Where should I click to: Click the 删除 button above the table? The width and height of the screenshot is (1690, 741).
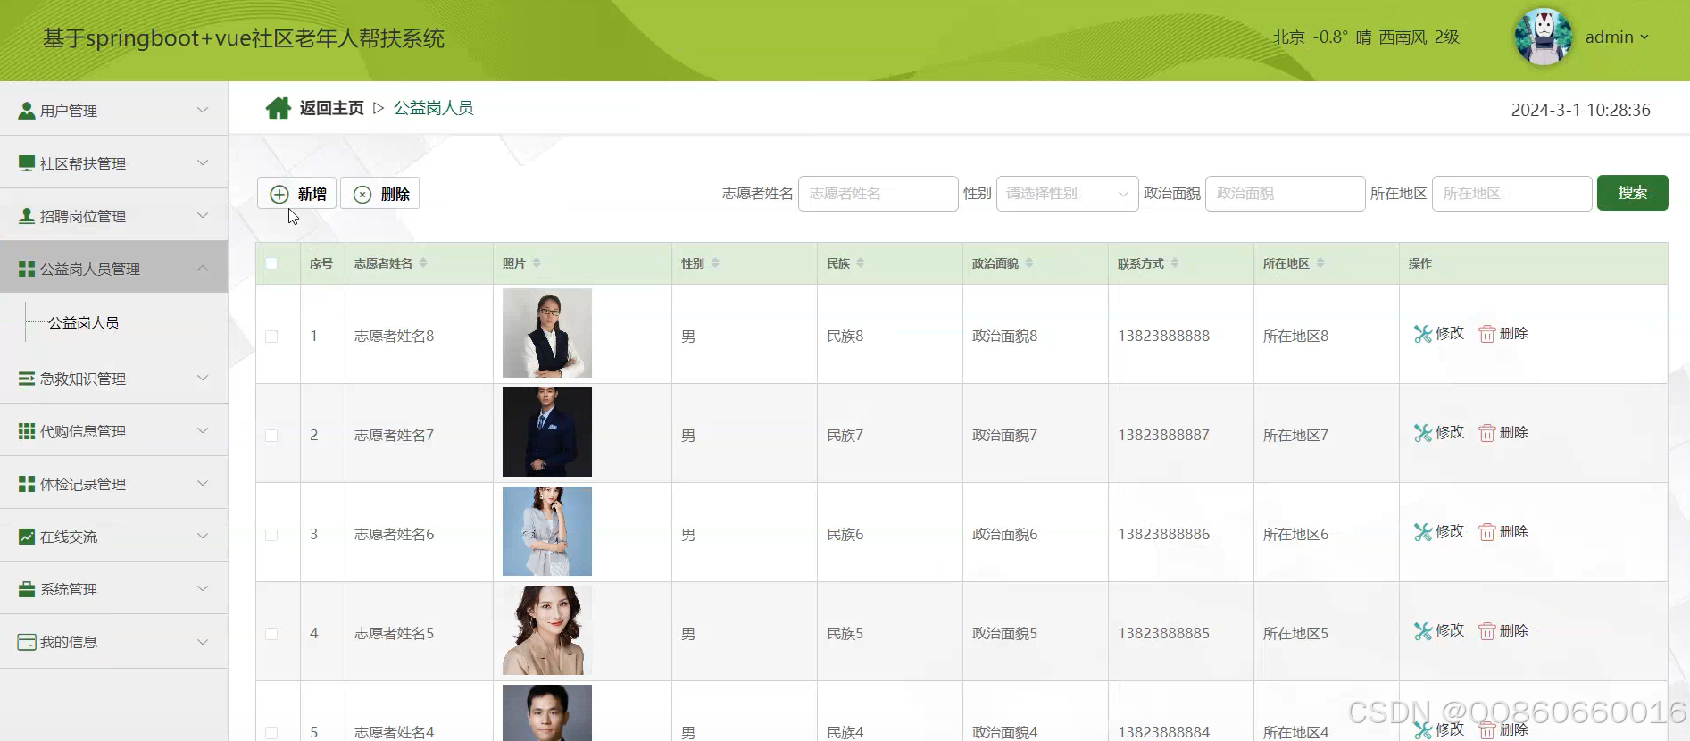point(380,194)
